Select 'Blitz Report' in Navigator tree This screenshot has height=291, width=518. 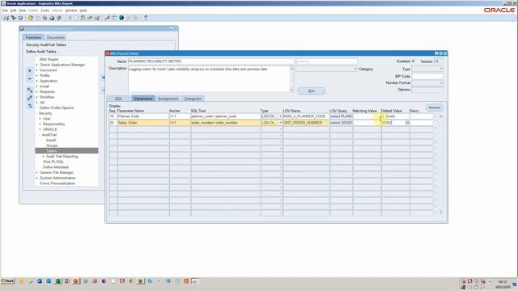pos(49,59)
